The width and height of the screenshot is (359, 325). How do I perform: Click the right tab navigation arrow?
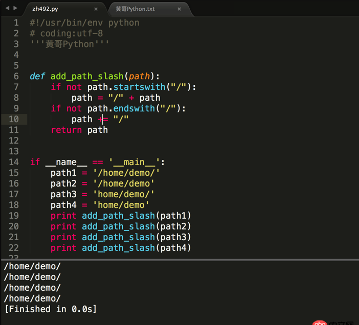pos(15,9)
